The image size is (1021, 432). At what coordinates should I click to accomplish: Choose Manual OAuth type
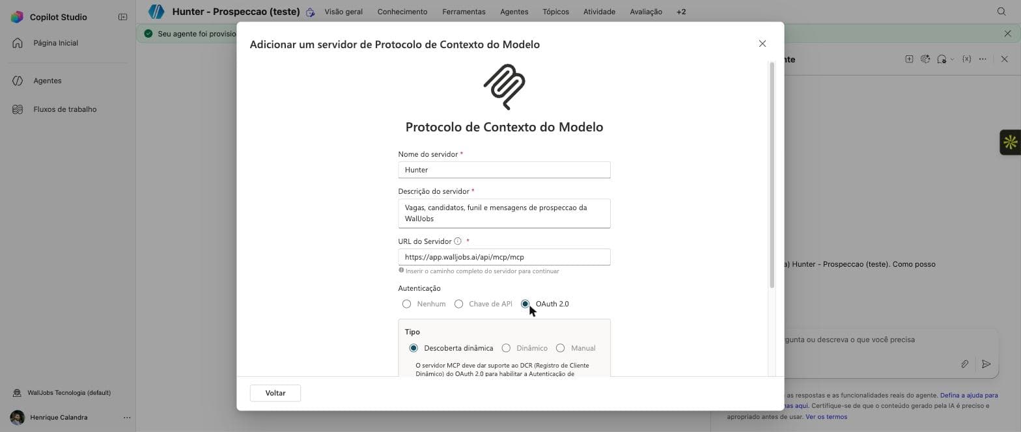coord(561,348)
